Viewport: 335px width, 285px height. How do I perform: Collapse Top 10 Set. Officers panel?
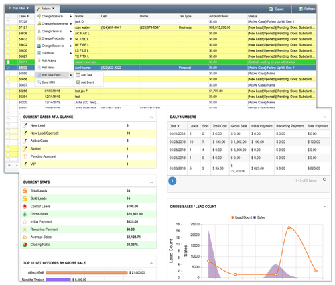(x=151, y=263)
